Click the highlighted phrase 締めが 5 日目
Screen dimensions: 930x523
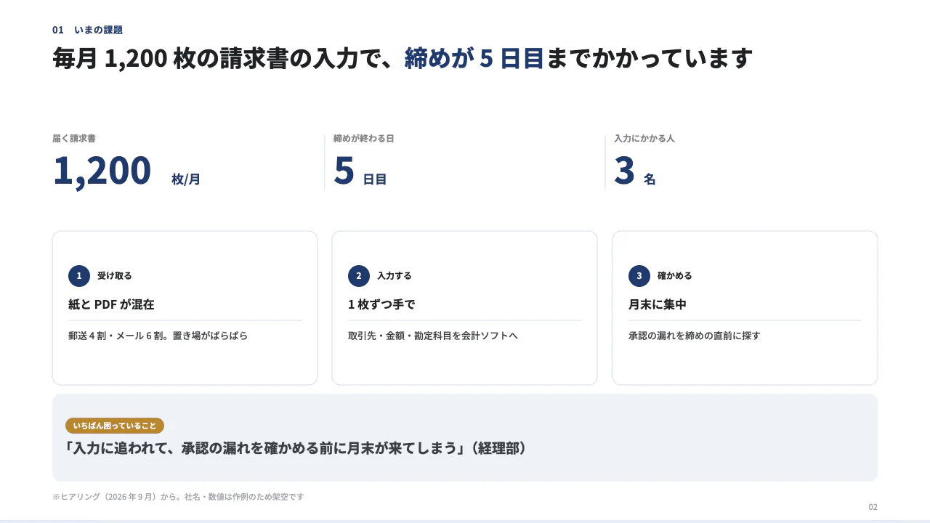click(474, 58)
